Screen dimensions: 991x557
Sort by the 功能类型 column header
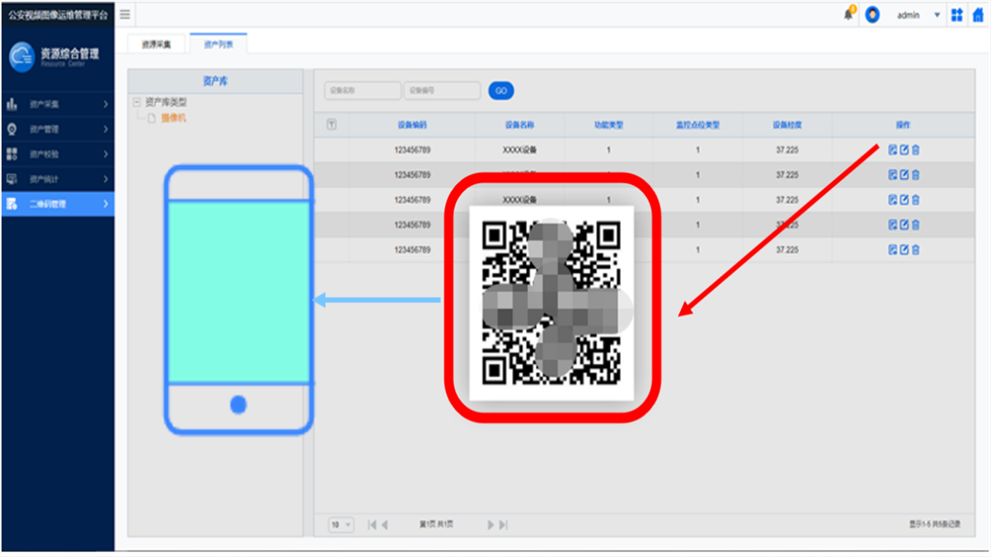tap(609, 125)
